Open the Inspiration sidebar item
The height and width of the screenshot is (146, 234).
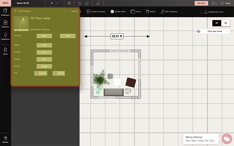[6, 36]
